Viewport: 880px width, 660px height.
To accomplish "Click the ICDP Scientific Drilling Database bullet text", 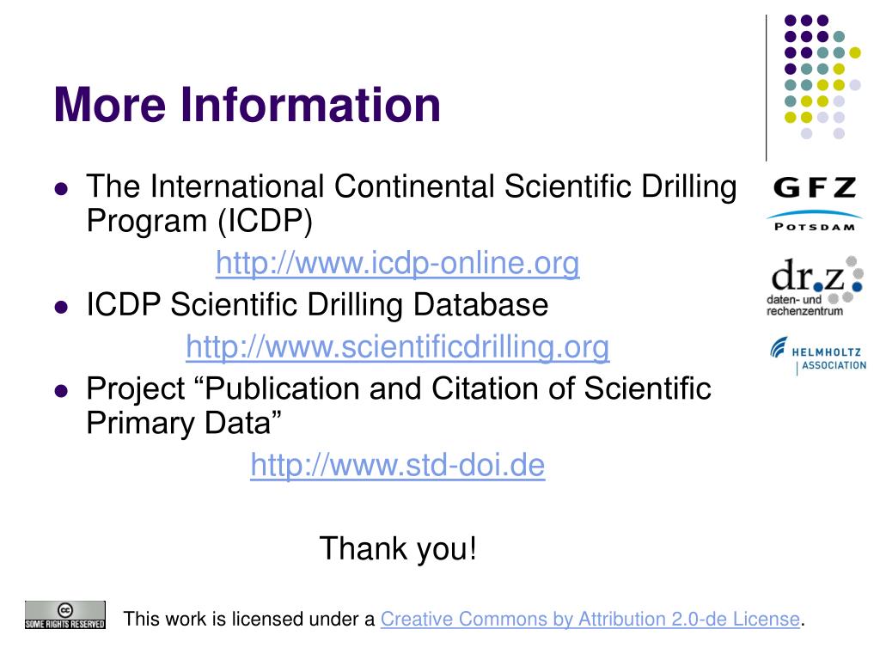I will 317,305.
